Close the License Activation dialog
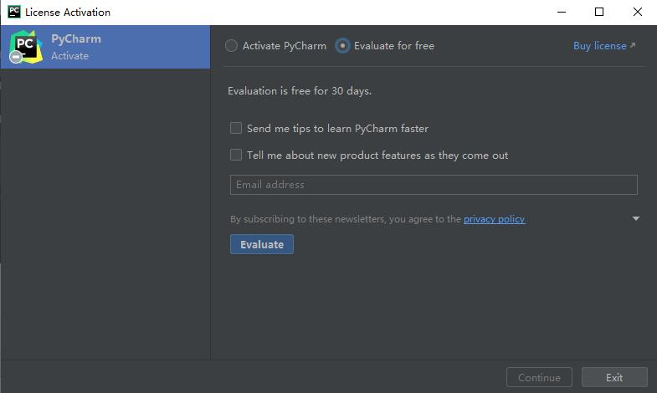657x393 pixels. click(x=638, y=12)
